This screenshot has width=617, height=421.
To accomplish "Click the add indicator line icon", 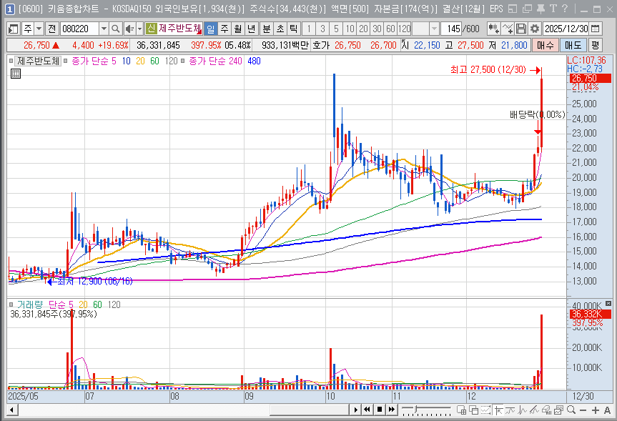I will 508,29.
